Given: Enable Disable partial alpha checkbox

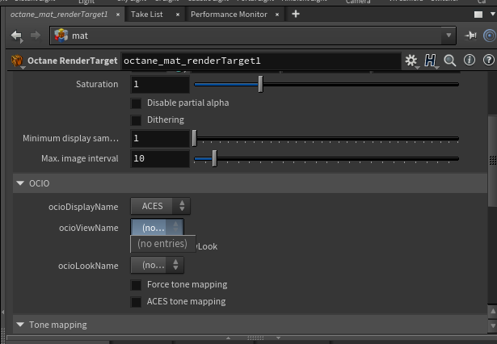Looking at the screenshot, I should [x=136, y=103].
